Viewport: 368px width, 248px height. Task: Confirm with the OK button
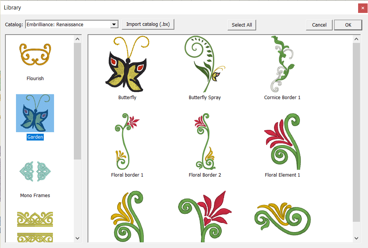[348, 25]
